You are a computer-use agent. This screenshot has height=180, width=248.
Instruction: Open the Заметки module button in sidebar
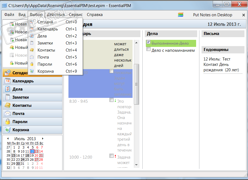click(x=33, y=97)
